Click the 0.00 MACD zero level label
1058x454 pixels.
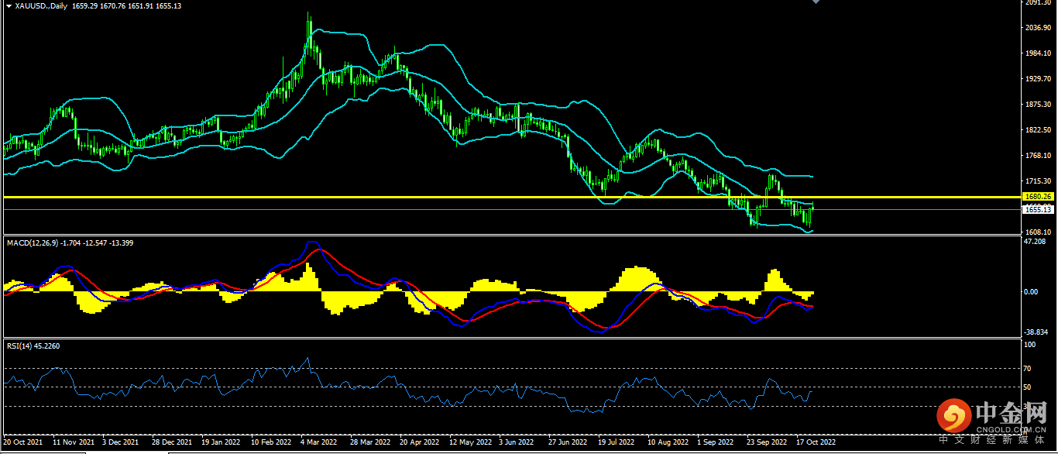click(x=1031, y=292)
